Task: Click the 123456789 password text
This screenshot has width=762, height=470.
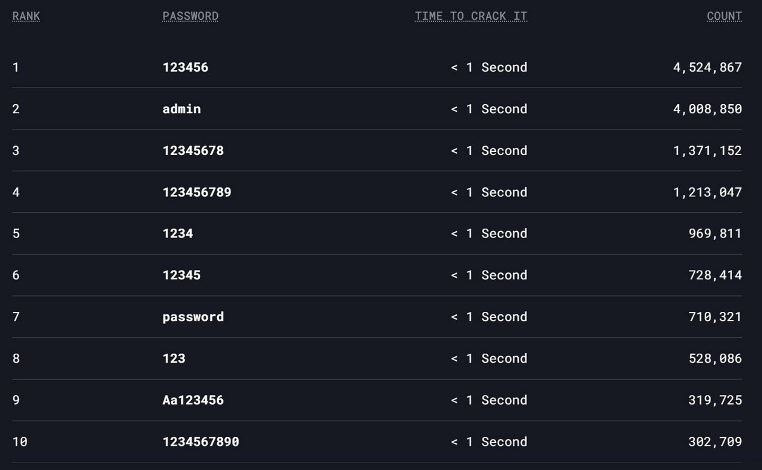Action: (x=197, y=192)
